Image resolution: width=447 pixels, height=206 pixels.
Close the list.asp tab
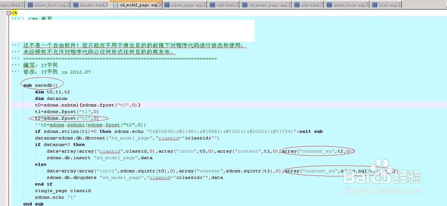(398, 5)
